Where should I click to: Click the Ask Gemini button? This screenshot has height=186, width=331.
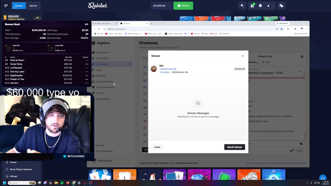coord(282,23)
